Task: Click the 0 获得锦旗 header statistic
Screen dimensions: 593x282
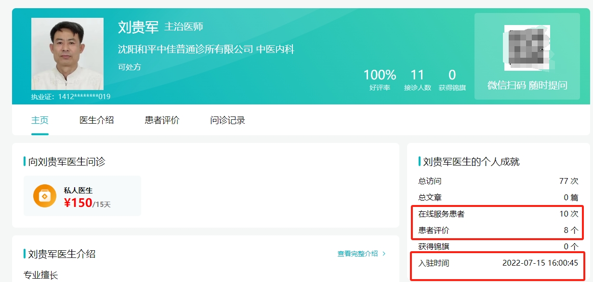Action: point(452,80)
